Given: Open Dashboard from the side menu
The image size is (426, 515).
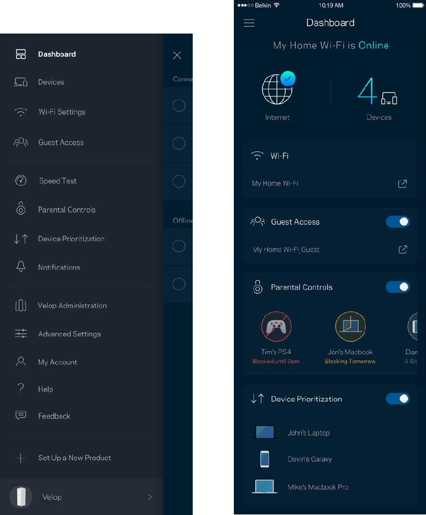Looking at the screenshot, I should (57, 54).
